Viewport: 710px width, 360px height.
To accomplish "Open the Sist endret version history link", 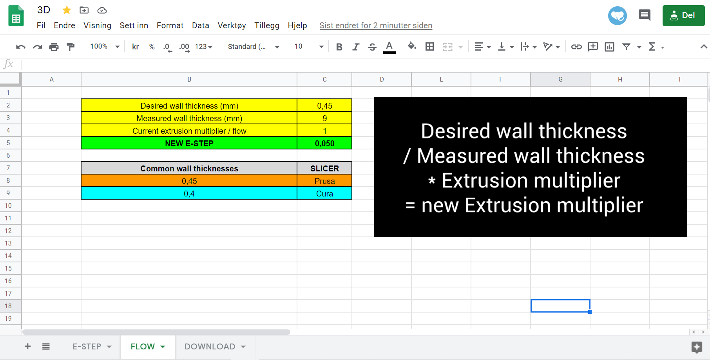I will [x=376, y=25].
